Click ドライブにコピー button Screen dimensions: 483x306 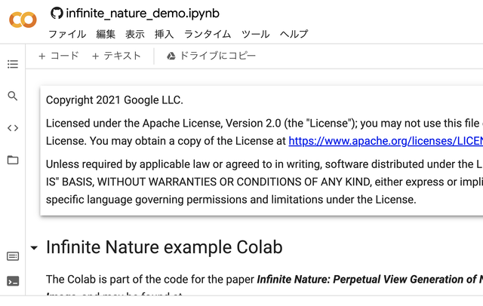(x=211, y=56)
